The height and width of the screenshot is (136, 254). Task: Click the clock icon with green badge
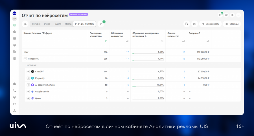[220, 15]
